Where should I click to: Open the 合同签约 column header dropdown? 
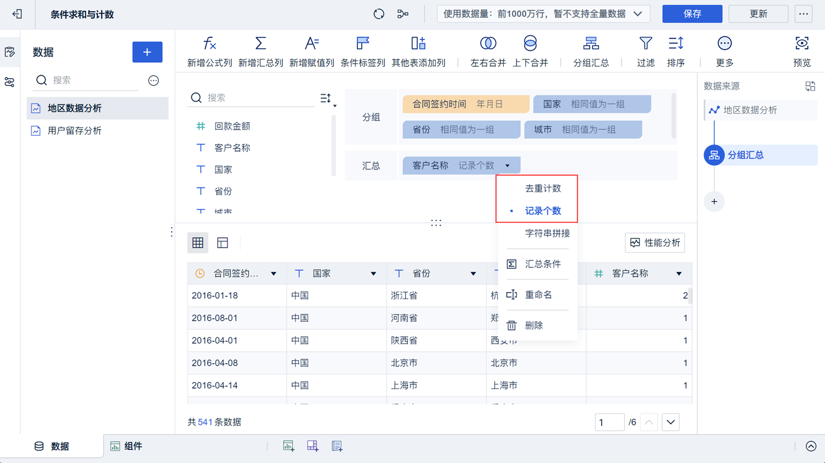click(x=274, y=274)
